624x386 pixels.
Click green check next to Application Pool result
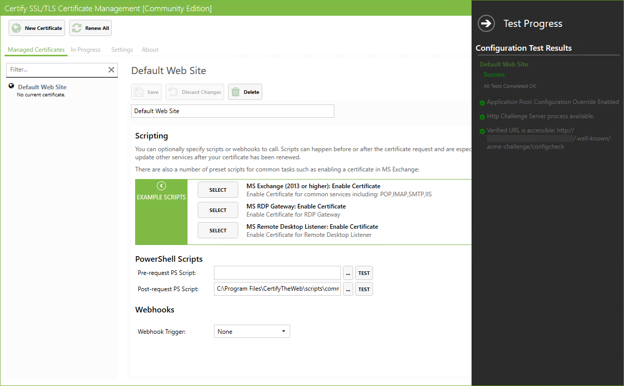click(482, 103)
